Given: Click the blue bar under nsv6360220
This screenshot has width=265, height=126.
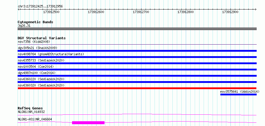Looking at the screenshot, I should point(137,82).
